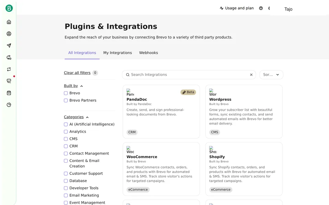329x205 pixels.
Task: Click the PandaDoc logo image
Action: pos(130,92)
